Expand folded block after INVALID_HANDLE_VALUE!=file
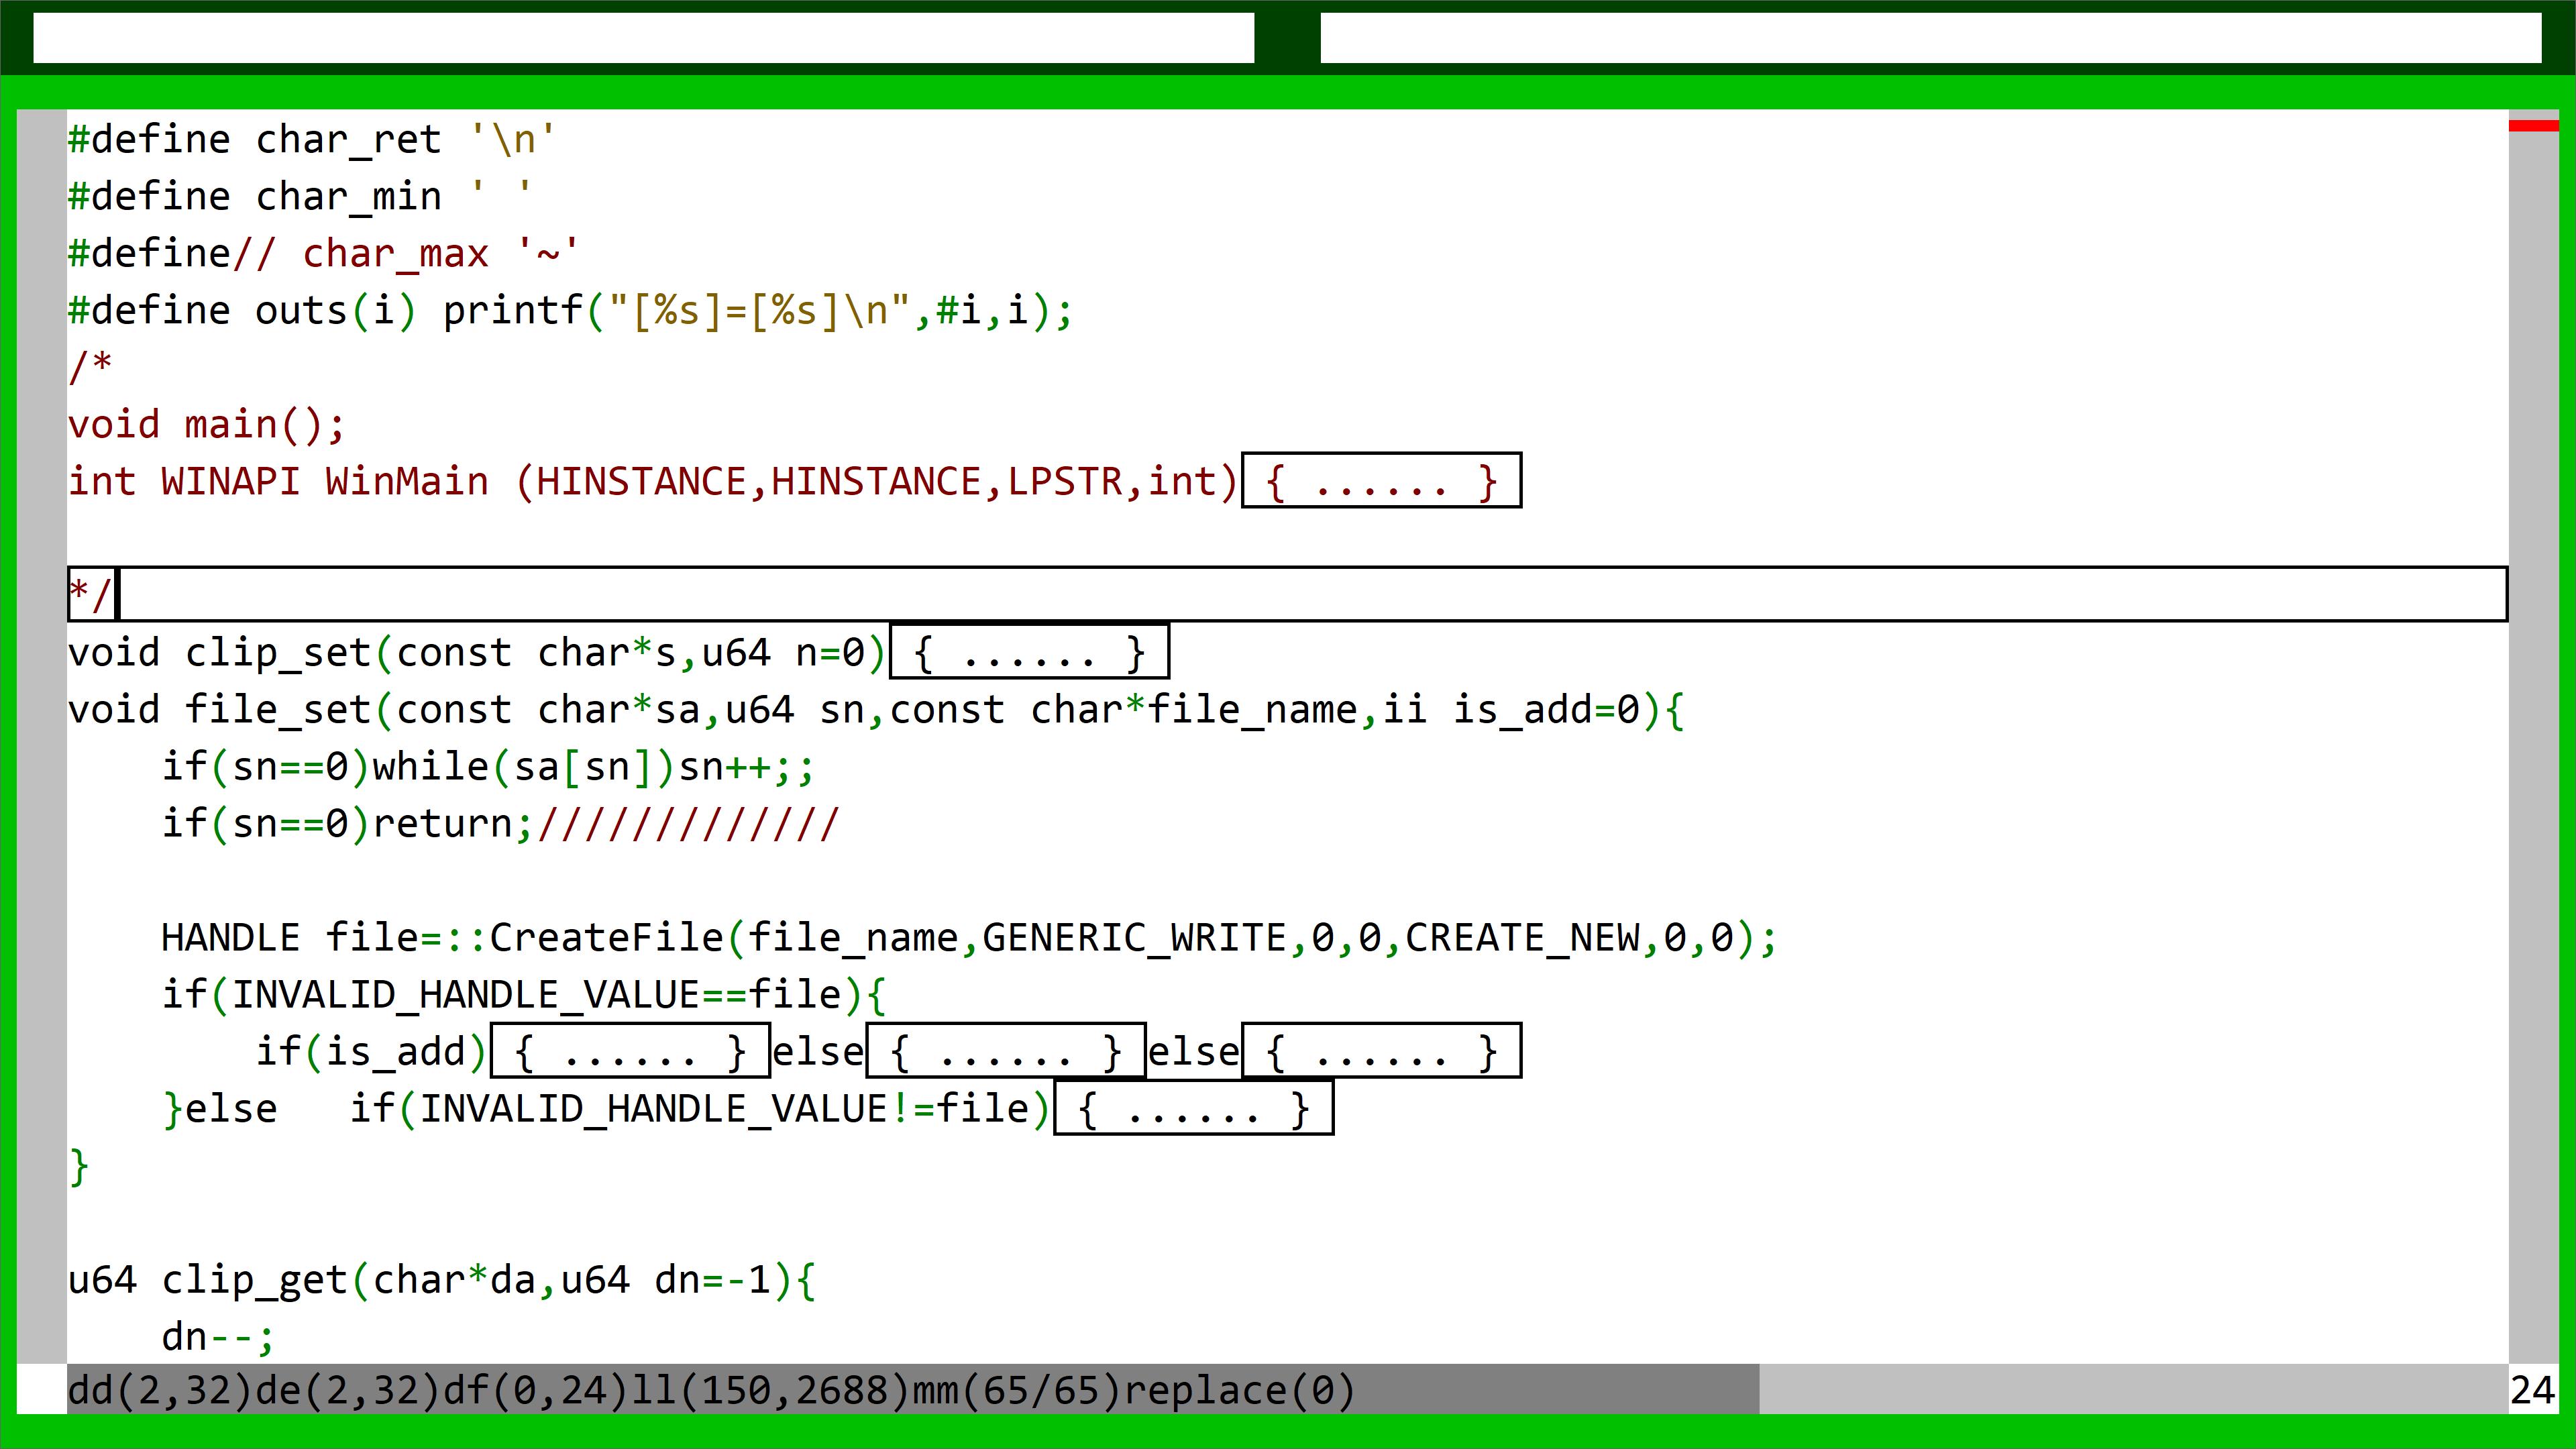 pos(1193,1108)
